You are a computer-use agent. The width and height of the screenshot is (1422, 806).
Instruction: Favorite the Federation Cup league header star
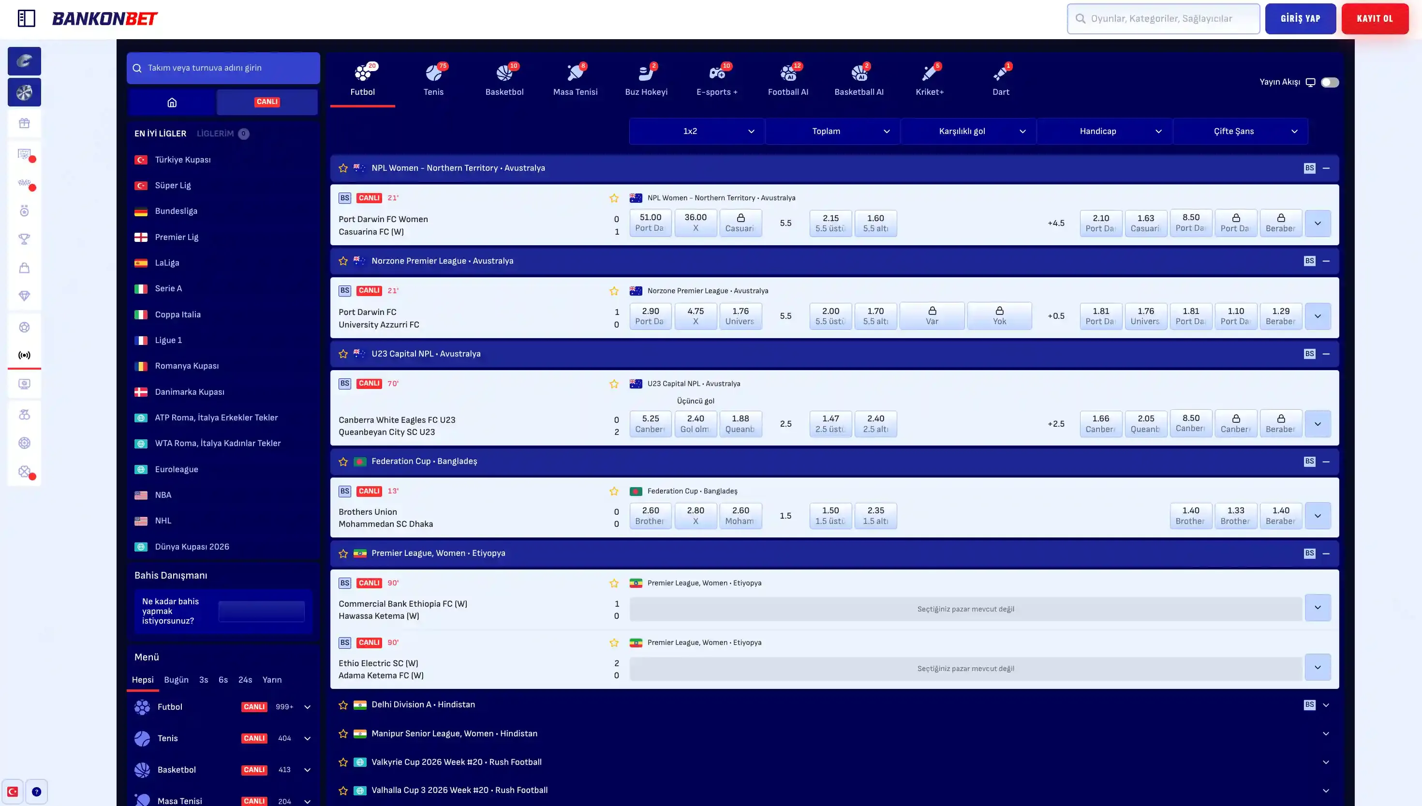[343, 462]
